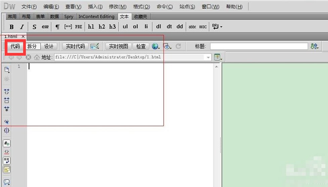Open check browser compatibility dropdown icon
Image resolution: width=328 pixels, height=187 pixels.
tap(95, 46)
